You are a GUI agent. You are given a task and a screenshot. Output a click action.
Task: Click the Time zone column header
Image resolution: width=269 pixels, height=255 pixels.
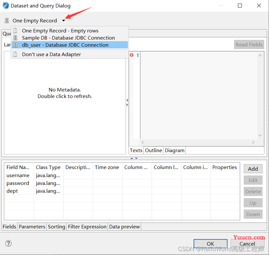click(x=107, y=167)
